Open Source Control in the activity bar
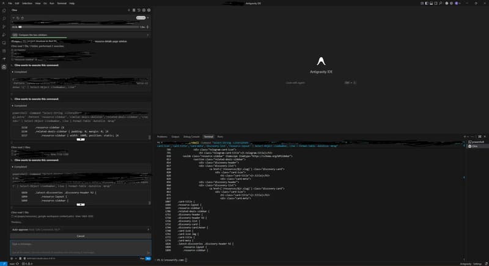The height and width of the screenshot is (266, 489). click(4, 27)
